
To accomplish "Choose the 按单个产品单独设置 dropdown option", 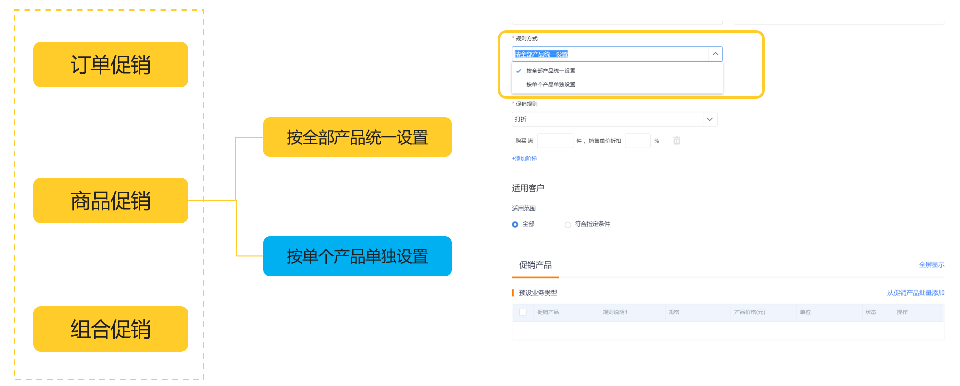I will pos(550,84).
